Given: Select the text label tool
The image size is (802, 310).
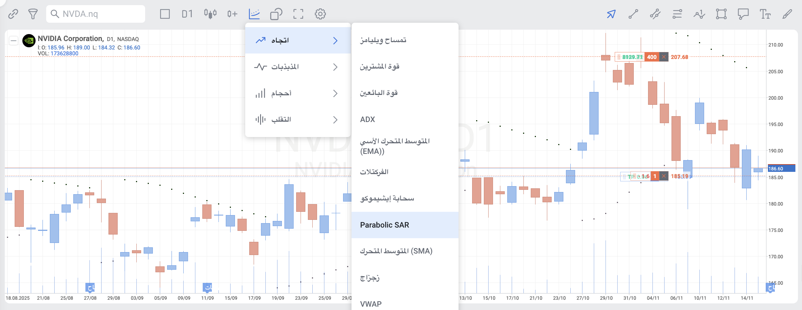Looking at the screenshot, I should pos(765,14).
